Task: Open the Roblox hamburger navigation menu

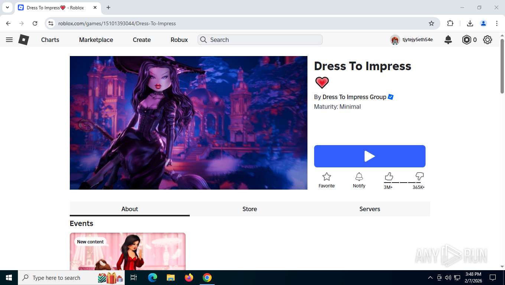Action: tap(9, 40)
